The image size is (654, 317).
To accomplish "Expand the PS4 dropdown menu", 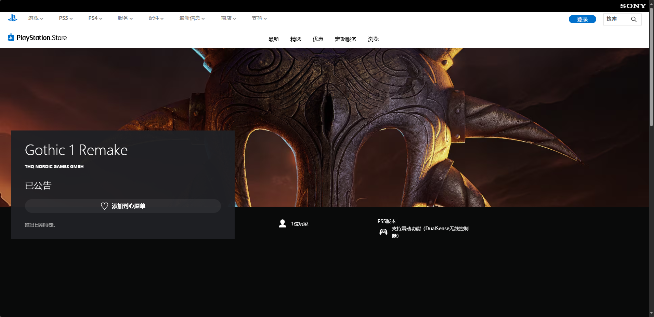I will click(95, 18).
